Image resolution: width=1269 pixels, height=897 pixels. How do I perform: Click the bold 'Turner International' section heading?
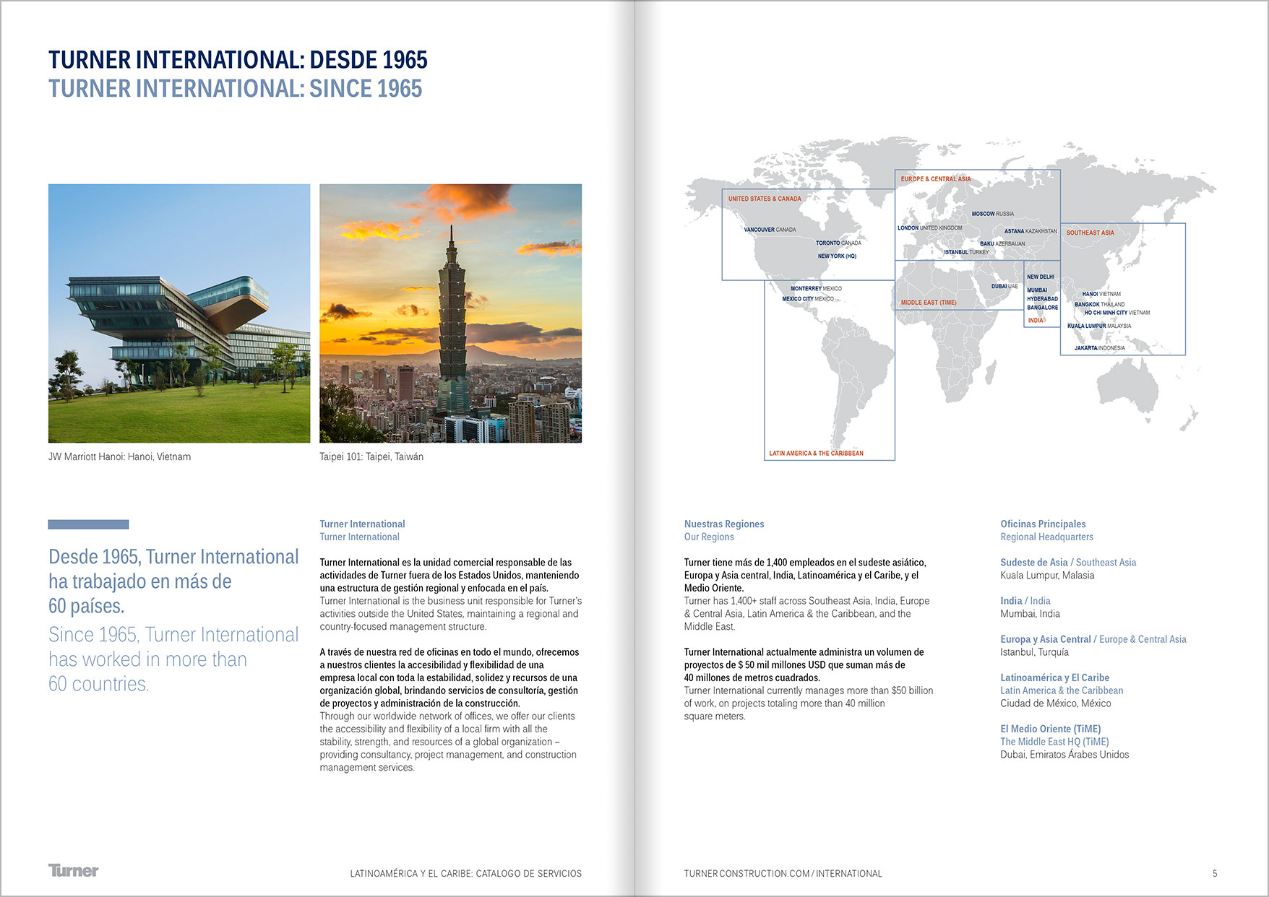coord(362,524)
